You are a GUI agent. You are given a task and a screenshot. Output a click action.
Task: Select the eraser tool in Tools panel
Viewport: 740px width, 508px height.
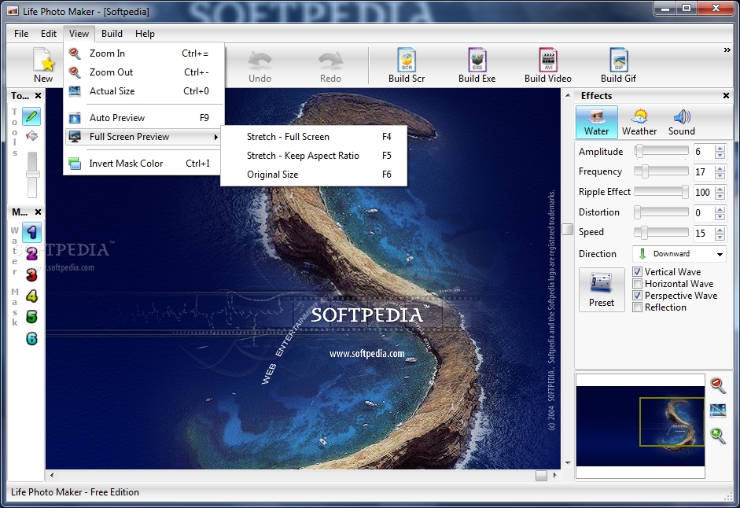pyautogui.click(x=31, y=137)
